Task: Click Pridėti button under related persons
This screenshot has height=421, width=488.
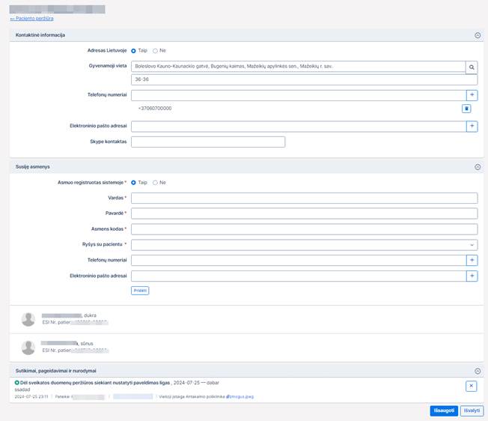Action: tap(140, 290)
